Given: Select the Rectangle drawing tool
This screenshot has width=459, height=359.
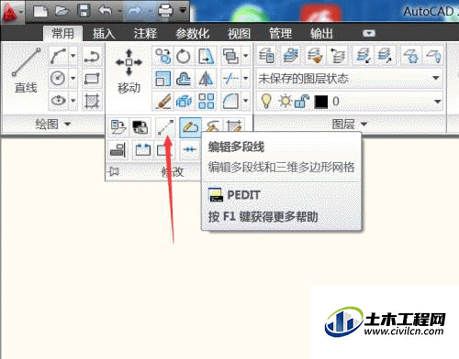Looking at the screenshot, I should (x=92, y=78).
